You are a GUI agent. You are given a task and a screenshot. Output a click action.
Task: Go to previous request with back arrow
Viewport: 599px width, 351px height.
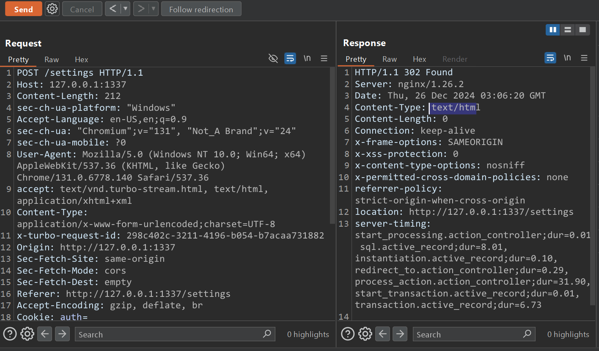click(x=113, y=9)
